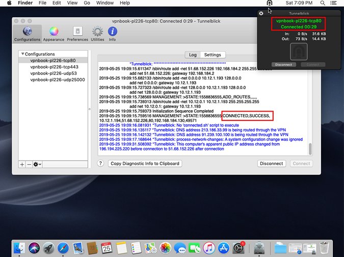This screenshot has height=257, width=344.
Task: Open the Info pane
Action: click(112, 34)
